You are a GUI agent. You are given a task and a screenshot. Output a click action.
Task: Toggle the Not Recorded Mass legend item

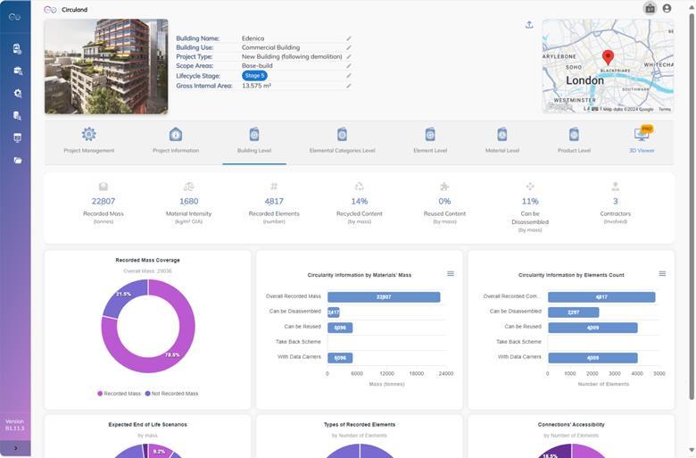pyautogui.click(x=174, y=393)
